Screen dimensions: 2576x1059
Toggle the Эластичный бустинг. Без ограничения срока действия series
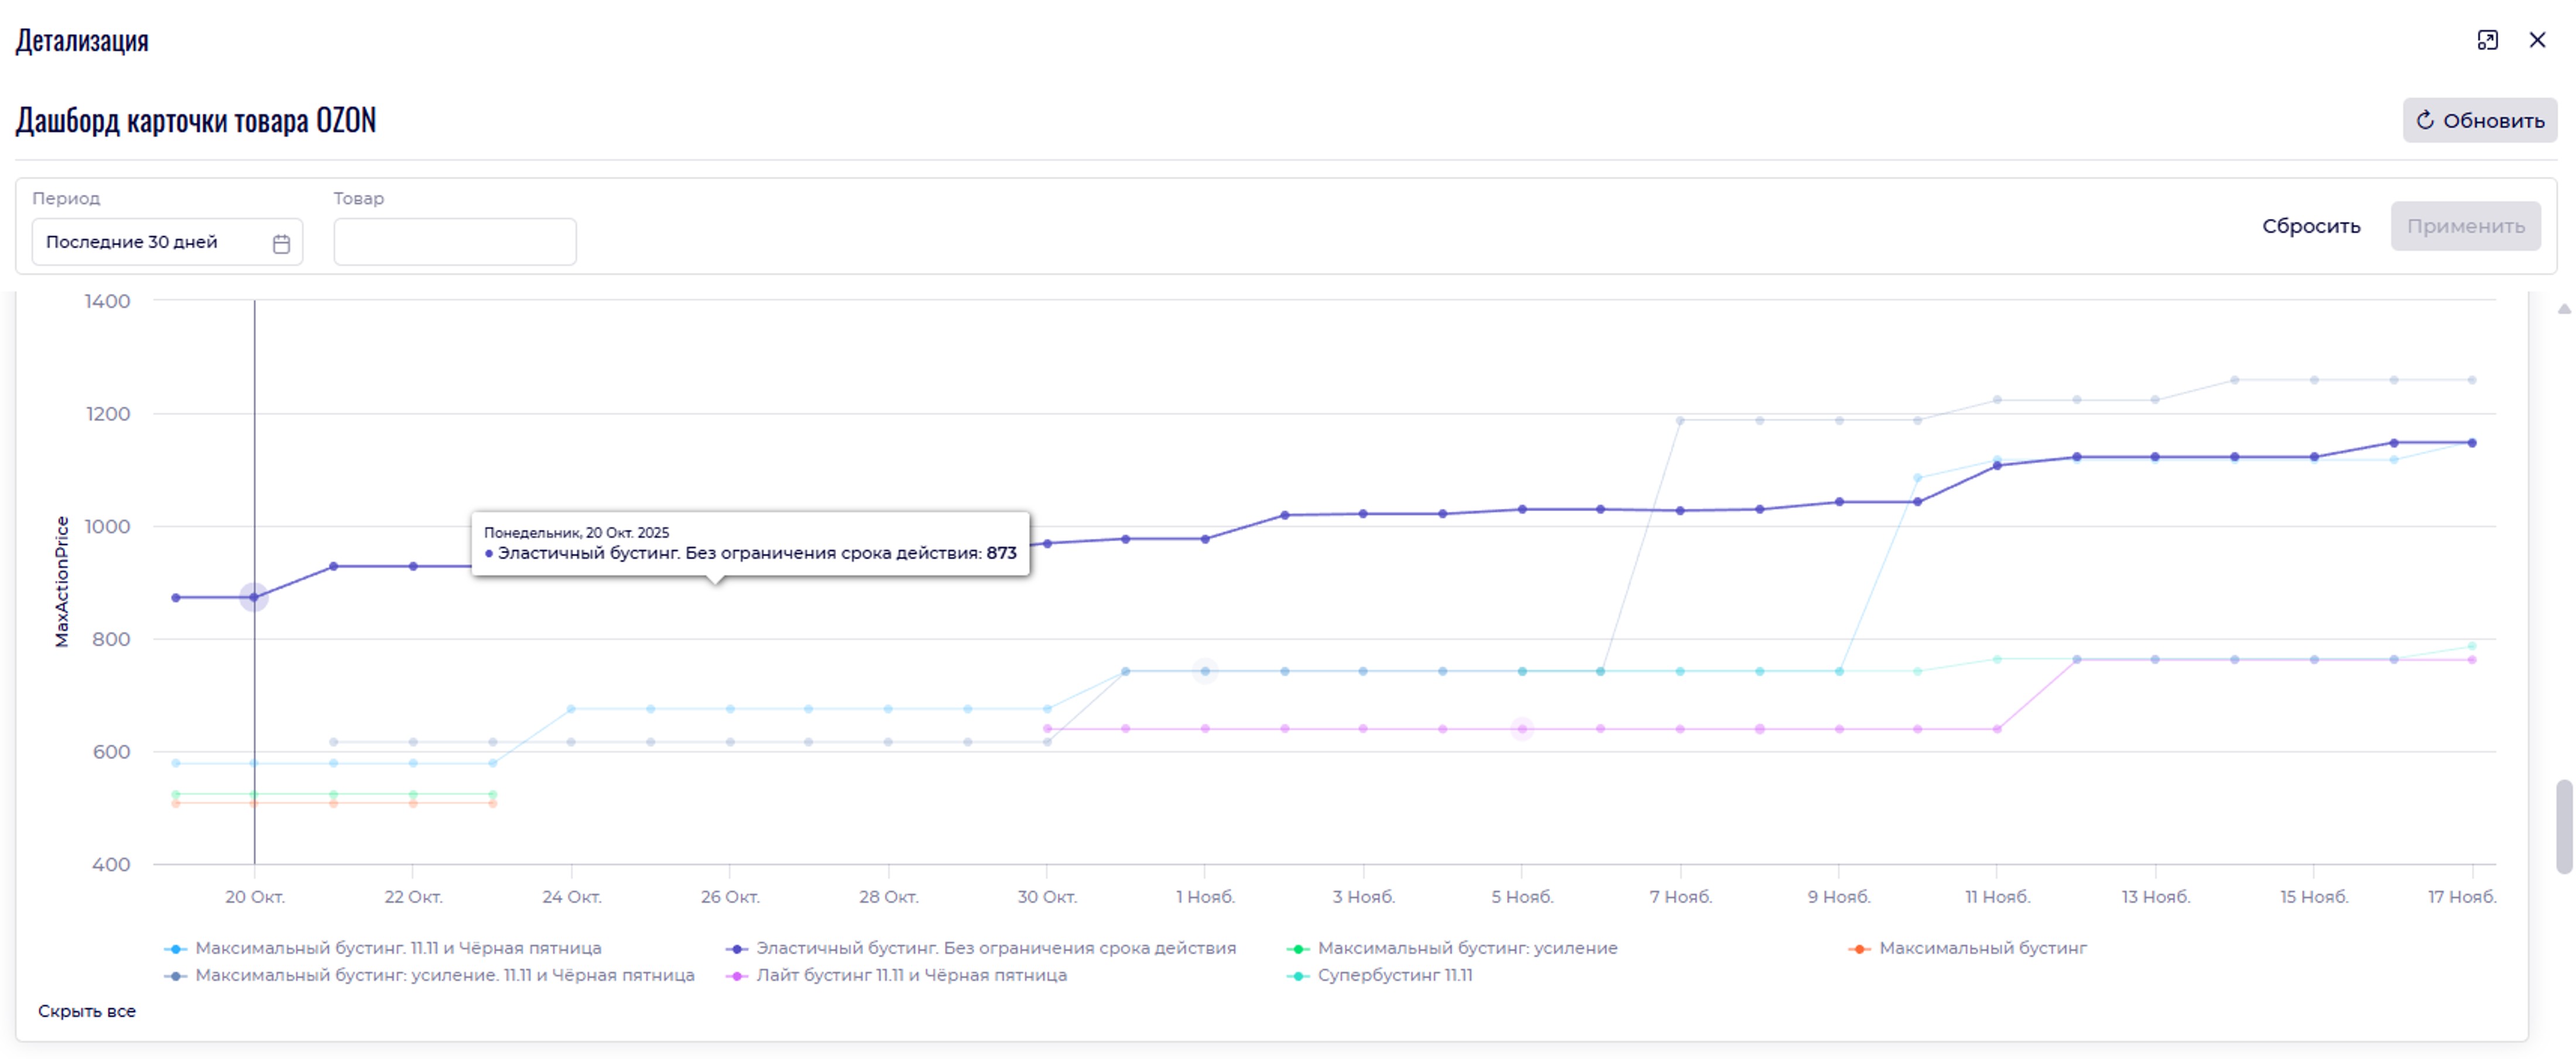pyautogui.click(x=995, y=948)
